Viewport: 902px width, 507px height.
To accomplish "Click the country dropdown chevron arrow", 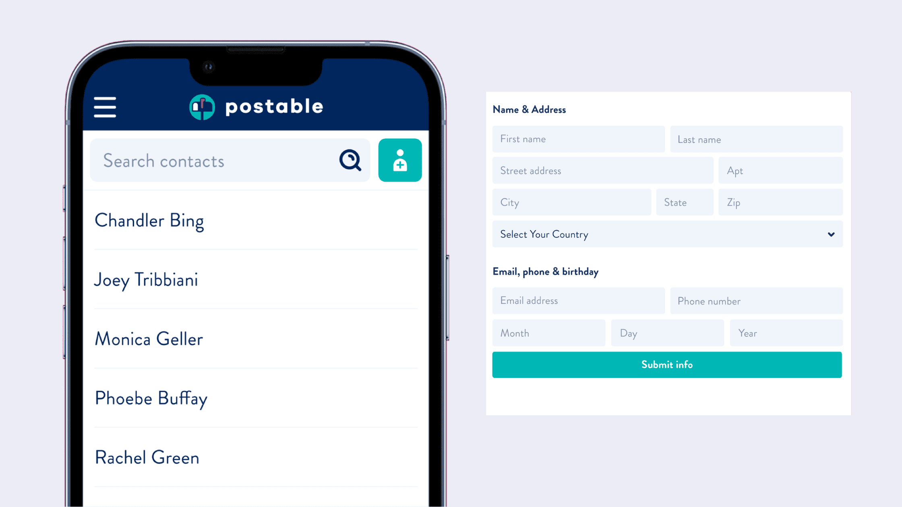I will point(832,235).
